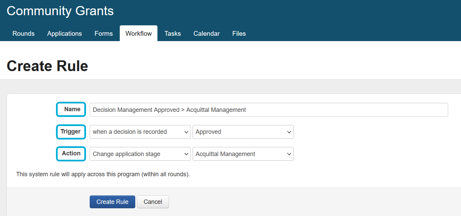Open the Files tab
461x216 pixels.
click(239, 34)
